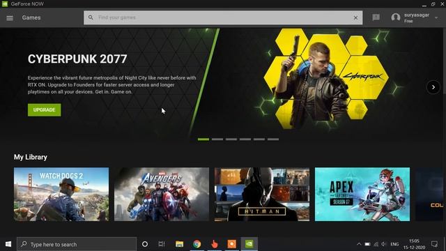Open the orange recorder app on taskbar

(232, 244)
